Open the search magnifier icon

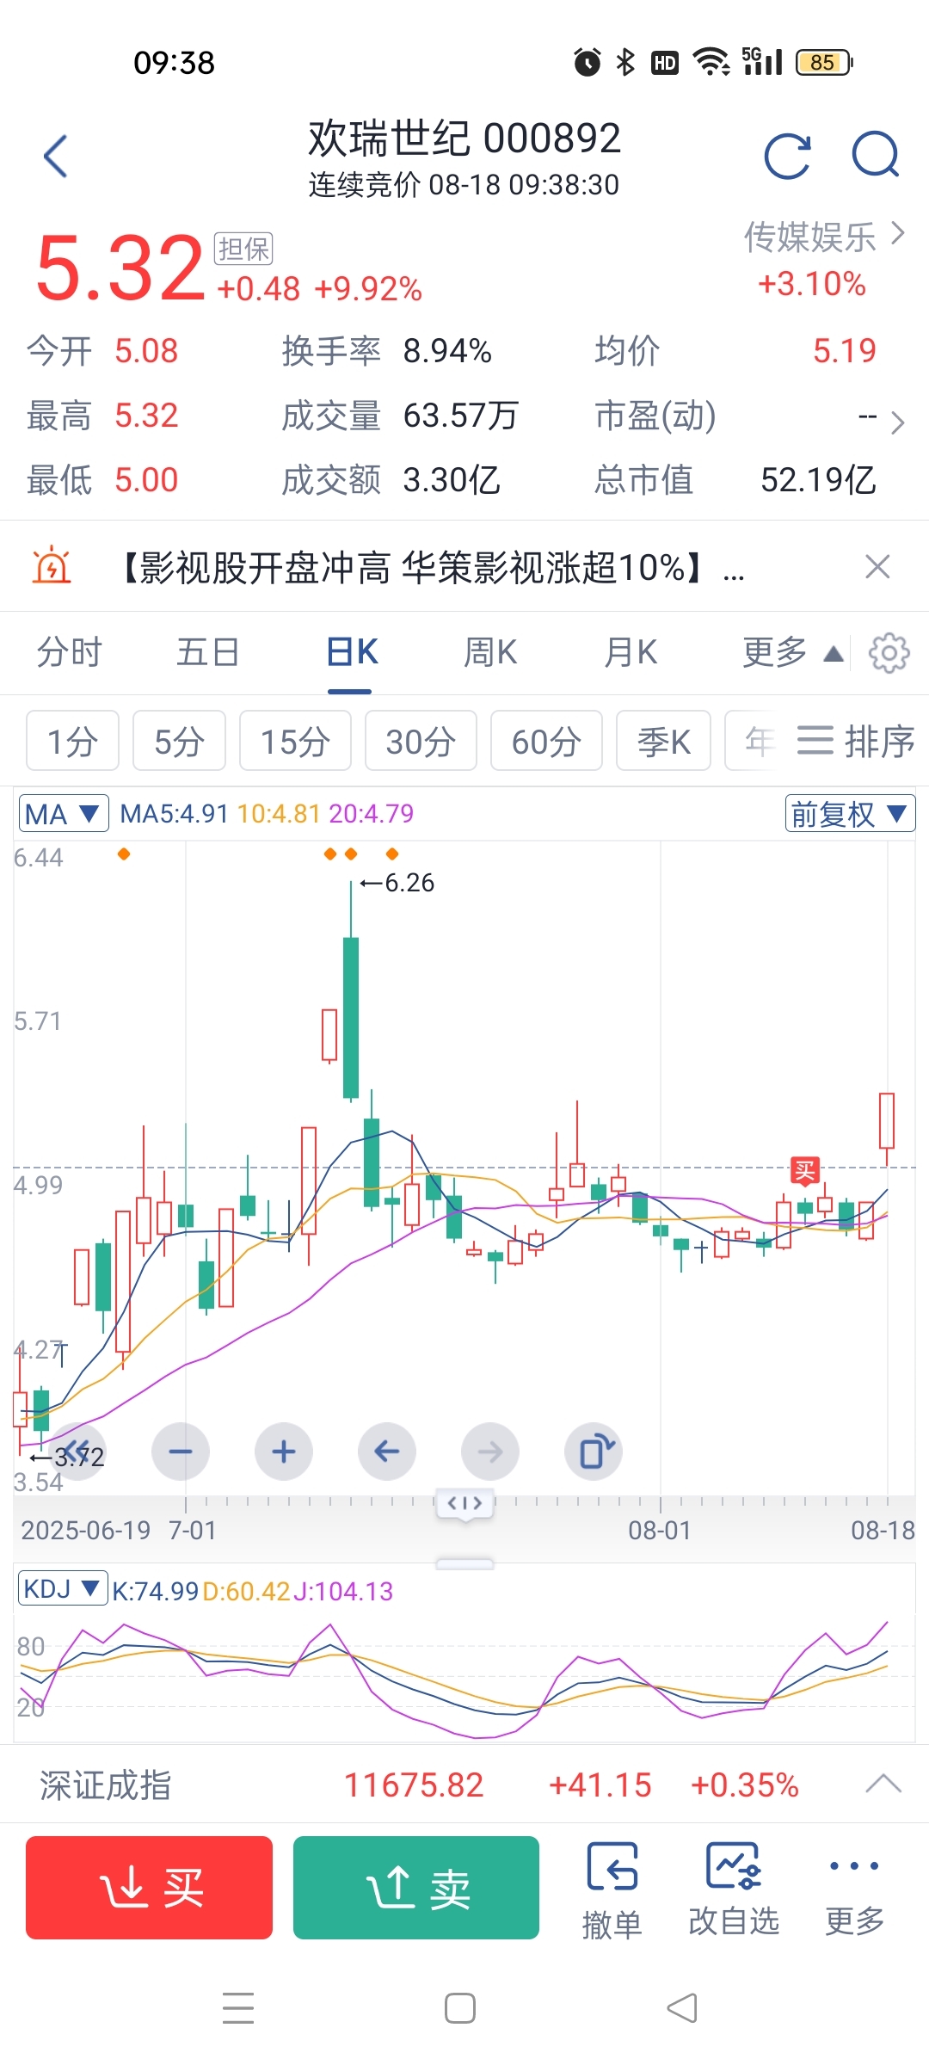pos(876,155)
